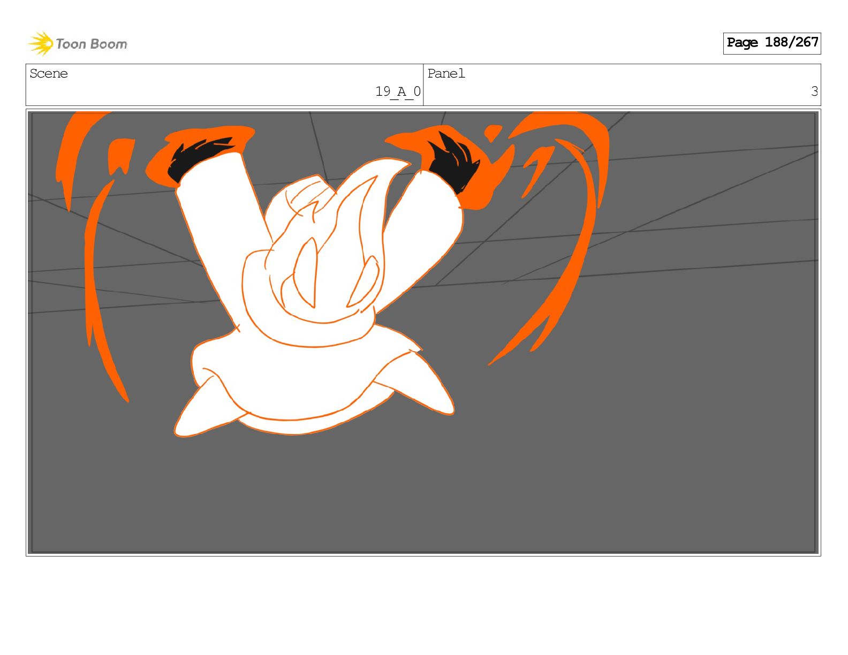Viewport: 848px width, 655px height.
Task: Click the panel number 3
Action: 814,92
